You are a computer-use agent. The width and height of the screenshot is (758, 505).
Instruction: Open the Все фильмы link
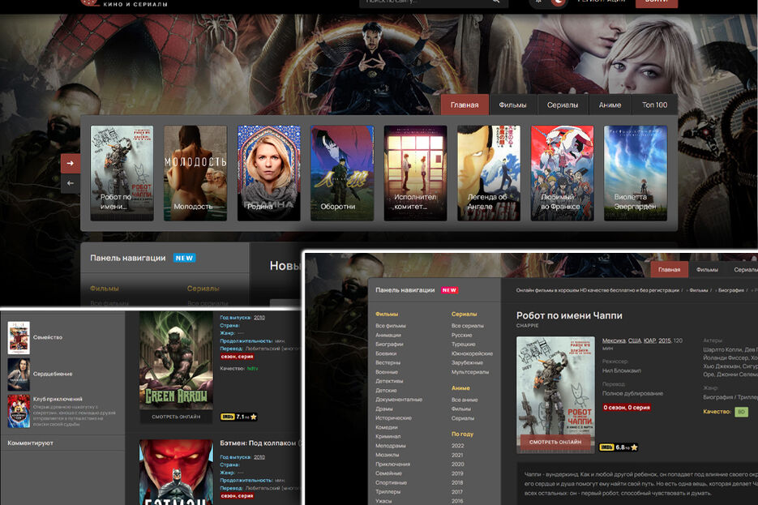pos(391,326)
